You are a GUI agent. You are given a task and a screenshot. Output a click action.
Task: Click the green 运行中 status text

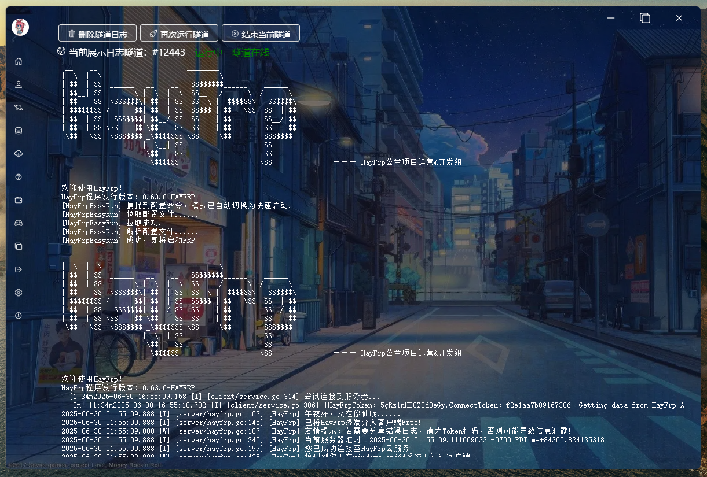point(208,52)
